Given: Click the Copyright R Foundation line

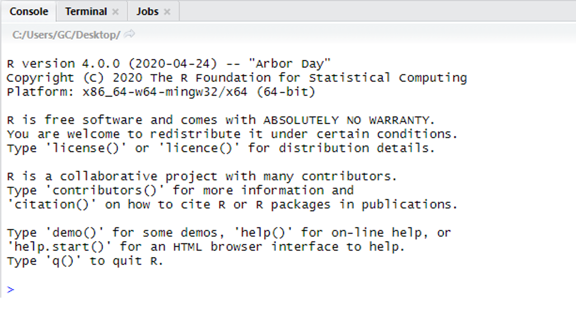Looking at the screenshot, I should (x=236, y=78).
